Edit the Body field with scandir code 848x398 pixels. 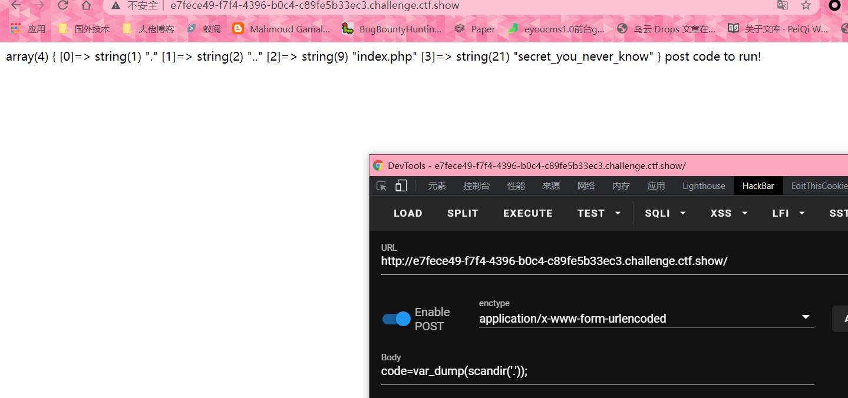pyautogui.click(x=598, y=372)
